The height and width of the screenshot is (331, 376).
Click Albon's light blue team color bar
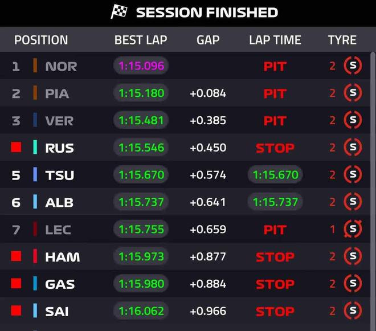35,202
